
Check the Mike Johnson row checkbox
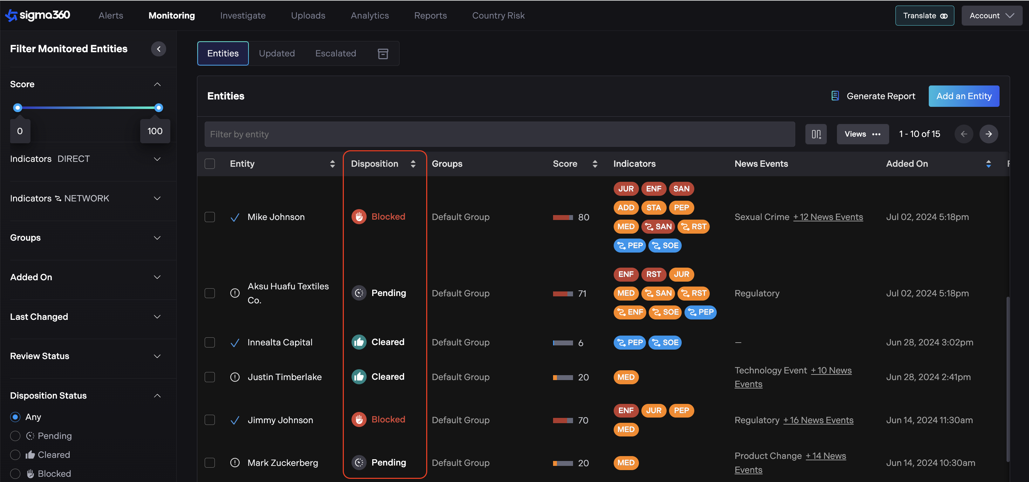(210, 217)
